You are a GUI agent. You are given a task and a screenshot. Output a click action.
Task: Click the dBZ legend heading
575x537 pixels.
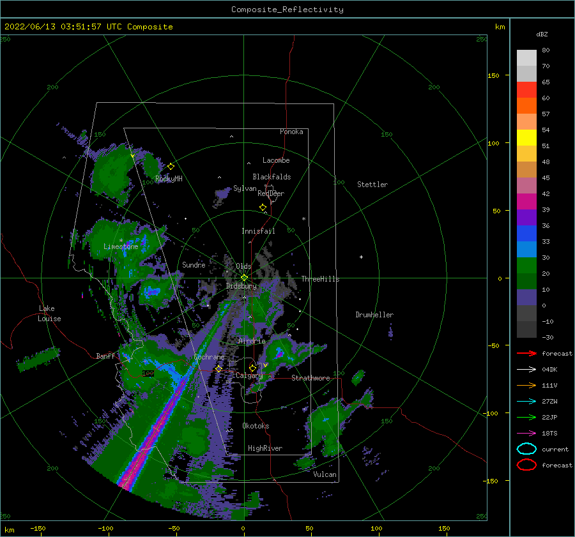pyautogui.click(x=542, y=34)
